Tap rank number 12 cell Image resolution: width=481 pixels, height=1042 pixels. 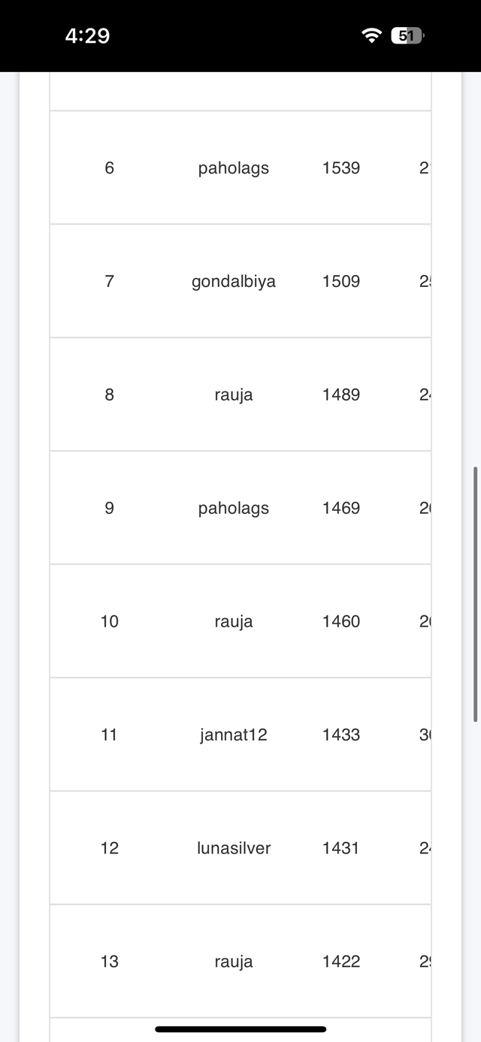click(x=110, y=848)
